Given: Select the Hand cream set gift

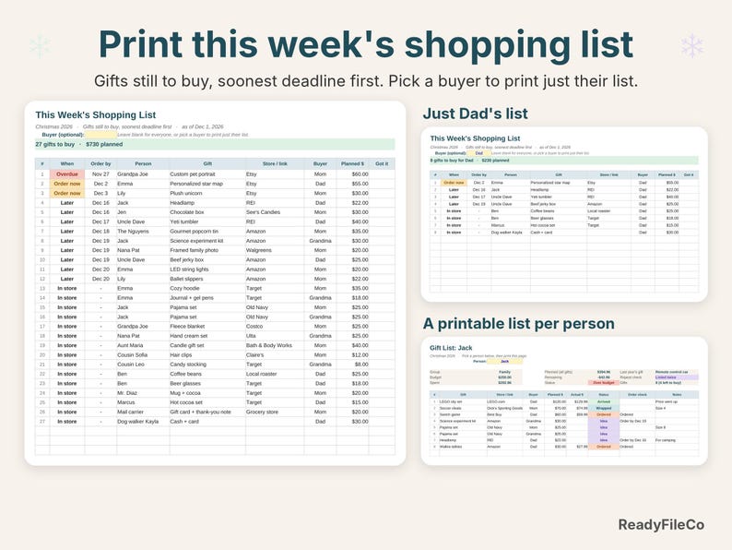Looking at the screenshot, I should click(207, 336).
